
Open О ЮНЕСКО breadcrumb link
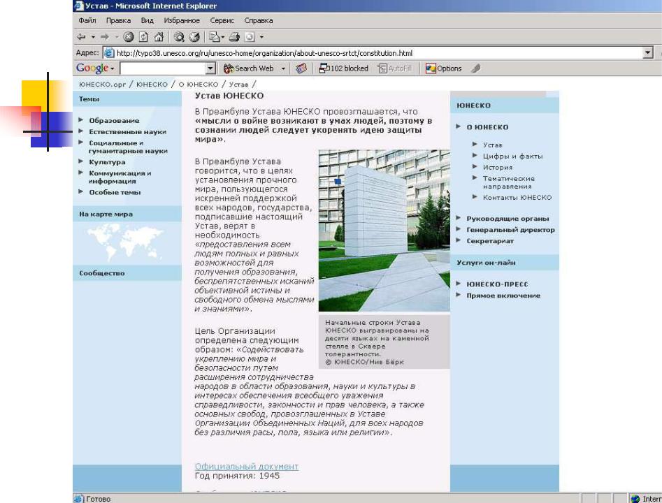[x=199, y=85]
